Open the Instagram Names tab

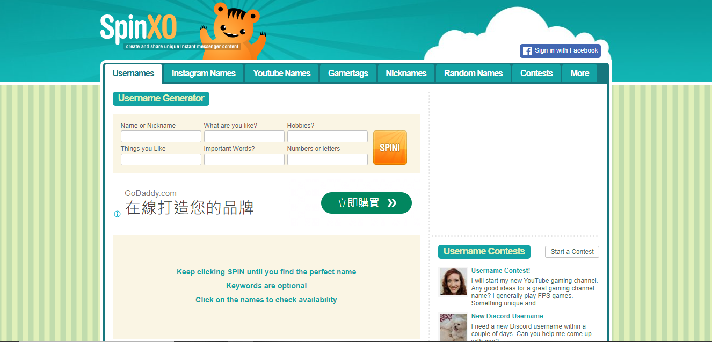pyautogui.click(x=204, y=74)
